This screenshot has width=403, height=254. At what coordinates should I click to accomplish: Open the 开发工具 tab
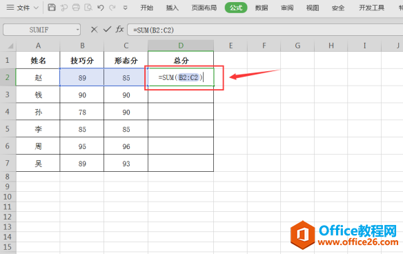(371, 8)
